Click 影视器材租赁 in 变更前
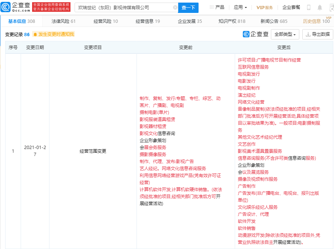This screenshot has width=334, height=249. (153, 127)
